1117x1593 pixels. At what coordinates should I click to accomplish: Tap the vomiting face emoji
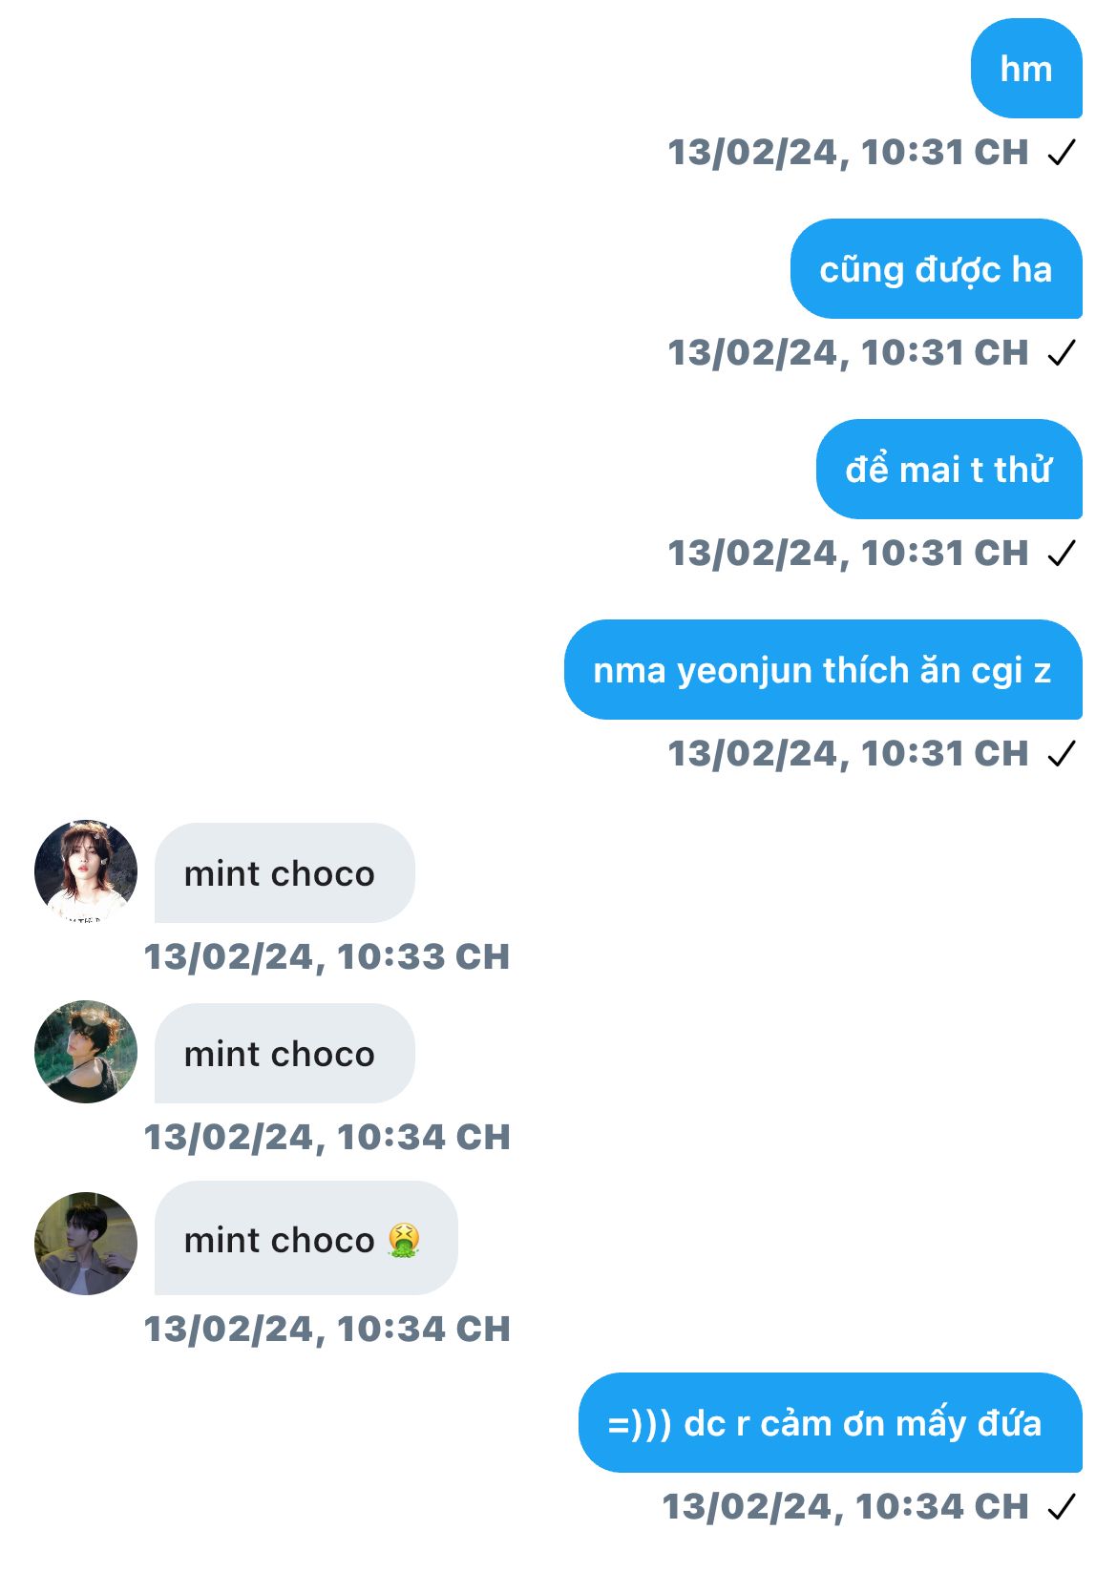click(404, 1241)
